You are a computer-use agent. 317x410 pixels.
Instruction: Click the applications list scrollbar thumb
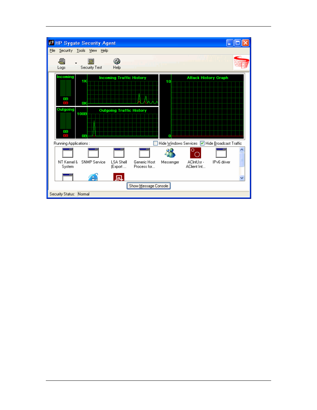(x=242, y=160)
